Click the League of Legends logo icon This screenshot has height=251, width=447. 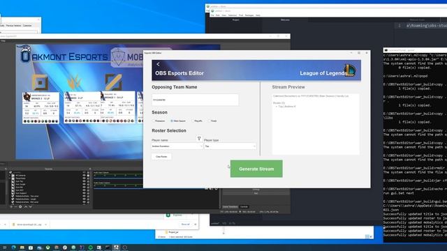point(350,70)
